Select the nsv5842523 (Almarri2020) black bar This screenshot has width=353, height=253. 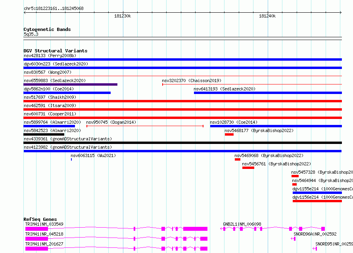[44, 134]
